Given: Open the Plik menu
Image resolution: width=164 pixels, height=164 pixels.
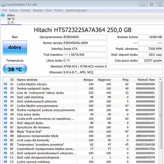Looking at the screenshot, I should (x=4, y=10).
